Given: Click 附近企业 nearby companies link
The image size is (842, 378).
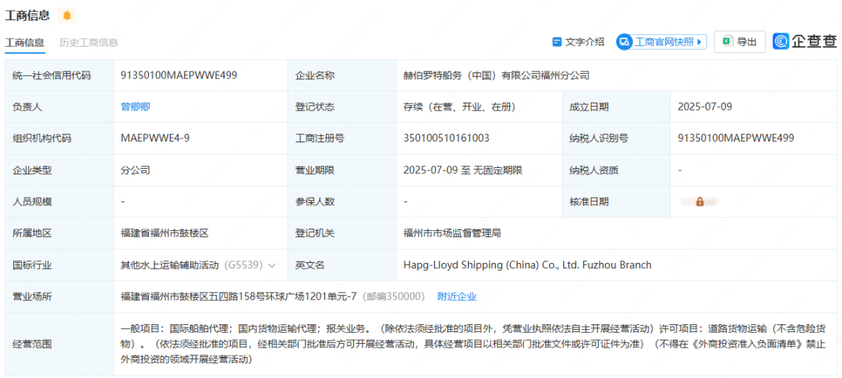Looking at the screenshot, I should pyautogui.click(x=457, y=296).
